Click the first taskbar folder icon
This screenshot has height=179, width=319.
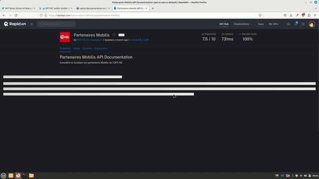(11, 176)
